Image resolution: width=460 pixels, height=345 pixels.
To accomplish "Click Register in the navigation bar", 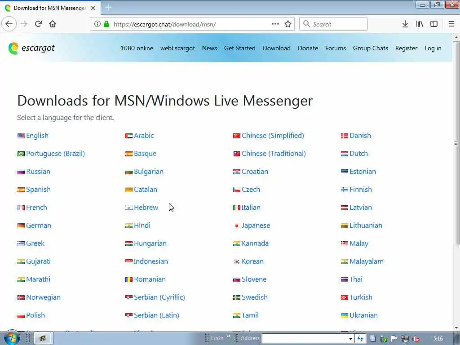I will tap(406, 48).
